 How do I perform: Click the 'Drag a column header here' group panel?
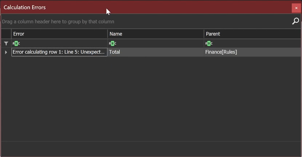144,22
